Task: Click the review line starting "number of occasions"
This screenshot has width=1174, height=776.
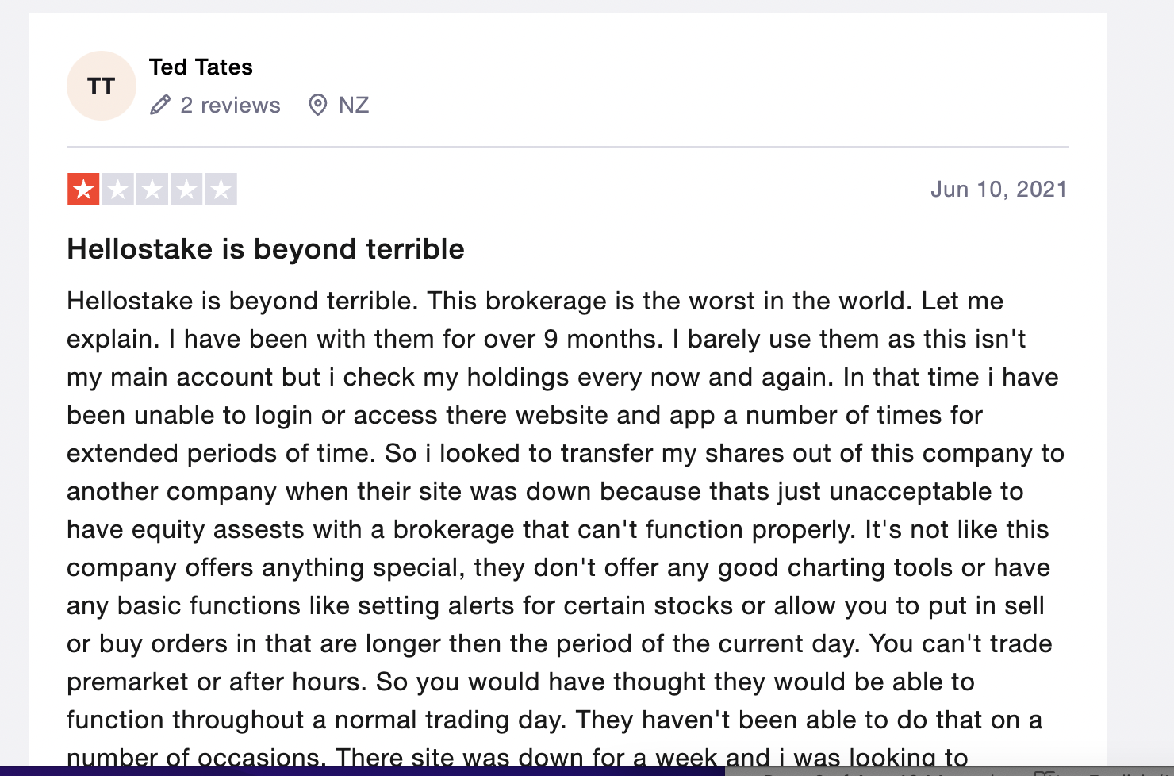Action: coord(517,757)
